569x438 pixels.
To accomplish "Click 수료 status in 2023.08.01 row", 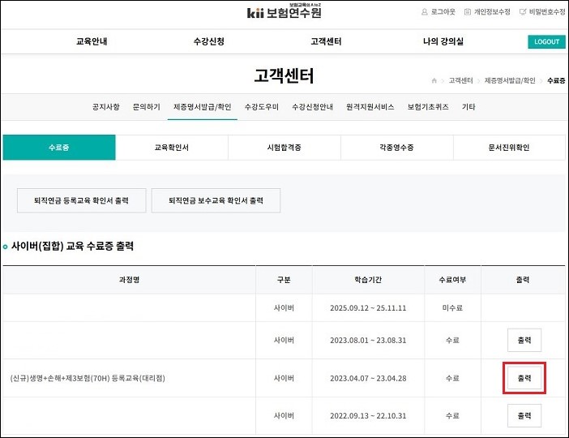I will tap(452, 341).
